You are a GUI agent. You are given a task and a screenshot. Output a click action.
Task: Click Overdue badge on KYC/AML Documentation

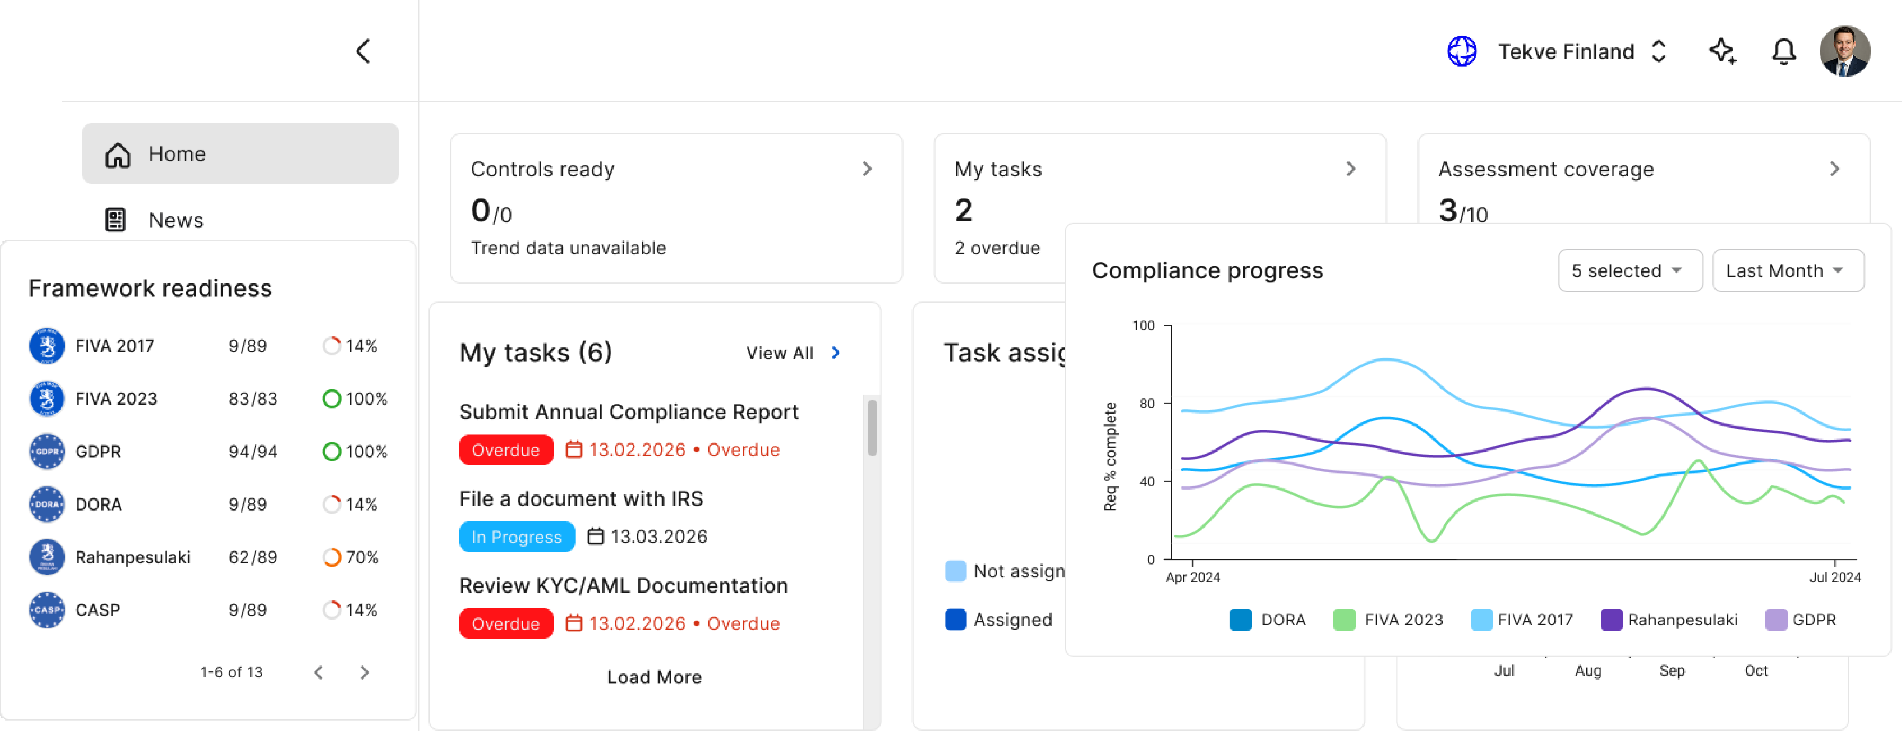click(506, 624)
